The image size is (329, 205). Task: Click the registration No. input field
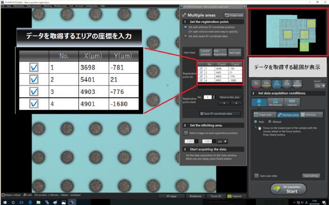point(208,97)
